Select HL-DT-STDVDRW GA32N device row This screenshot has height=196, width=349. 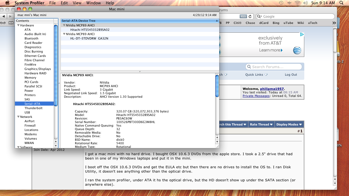[x=140, y=38]
